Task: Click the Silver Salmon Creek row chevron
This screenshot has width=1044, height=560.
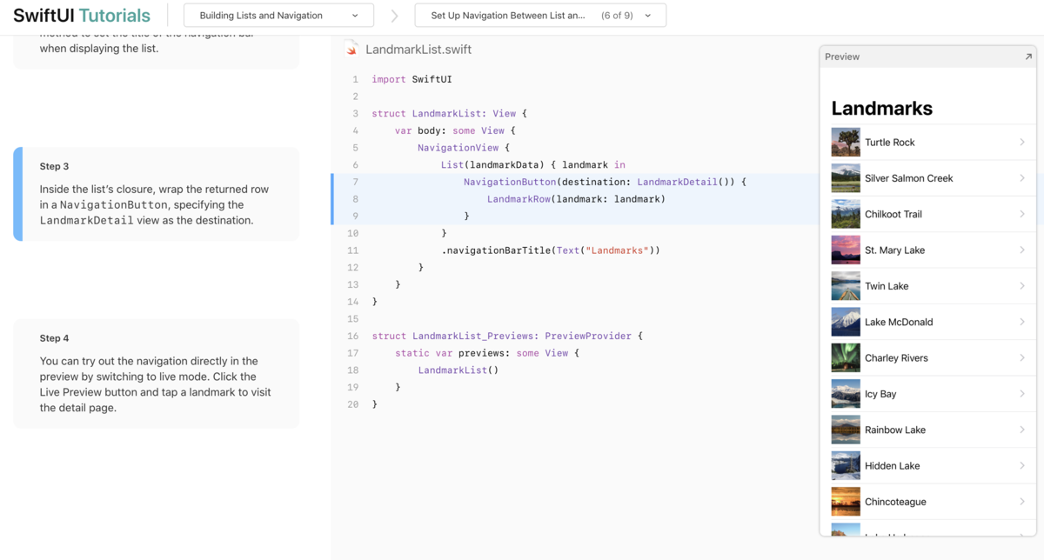Action: (x=1022, y=178)
